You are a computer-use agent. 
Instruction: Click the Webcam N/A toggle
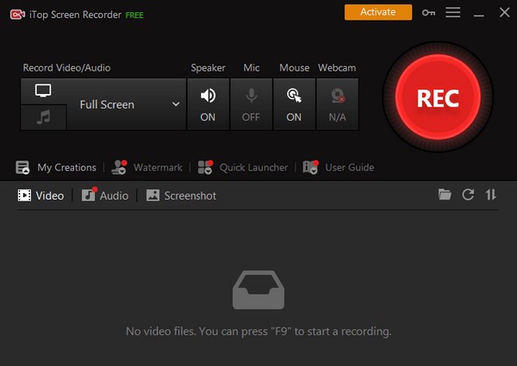point(337,104)
